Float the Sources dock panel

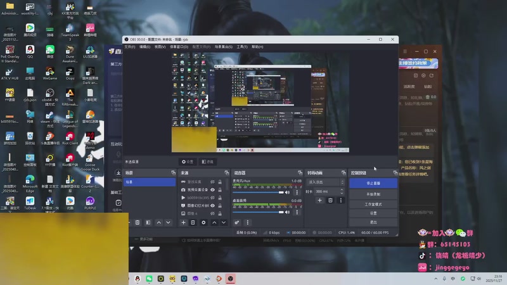coord(226,173)
